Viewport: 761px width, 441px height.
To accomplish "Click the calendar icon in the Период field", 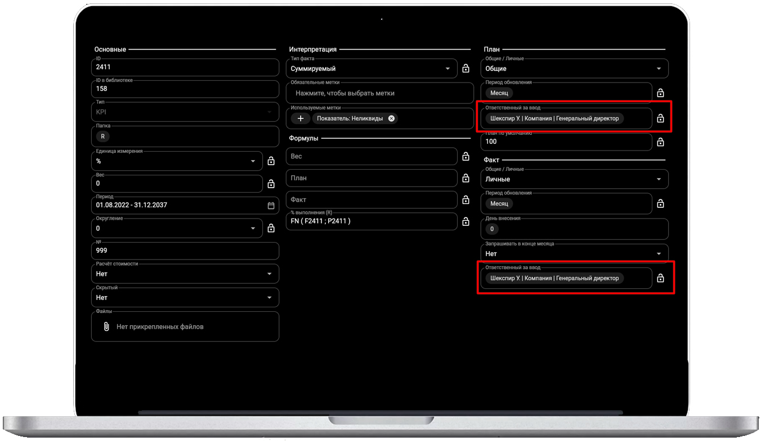I will pyautogui.click(x=271, y=206).
